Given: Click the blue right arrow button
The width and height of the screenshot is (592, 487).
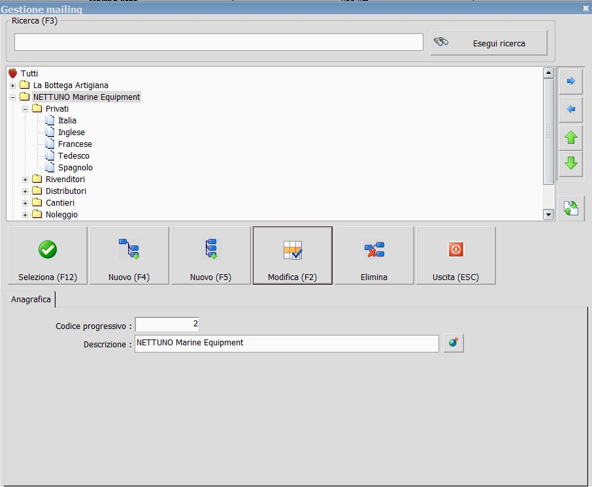Looking at the screenshot, I should coord(571,81).
